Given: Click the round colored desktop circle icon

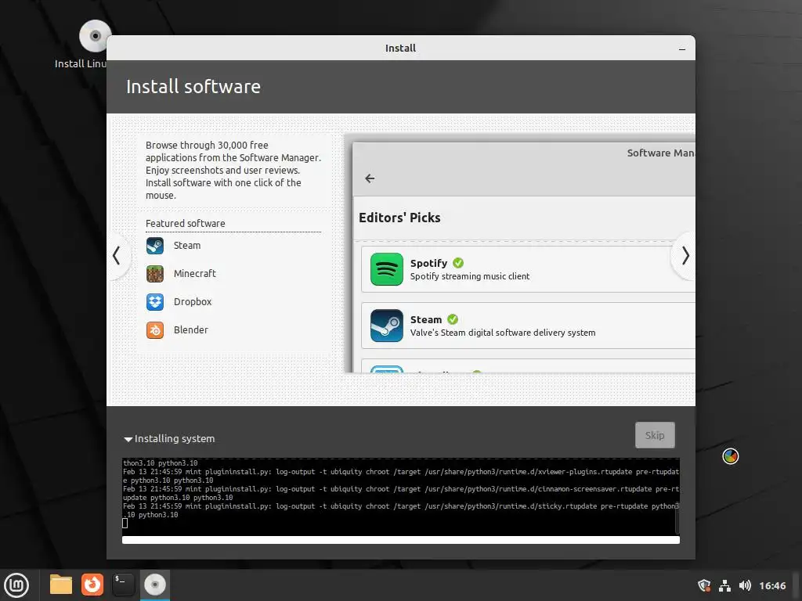Looking at the screenshot, I should point(731,456).
